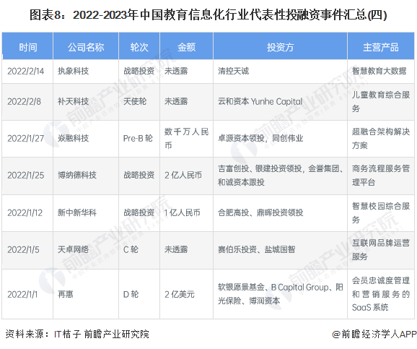
Task: Select the Pre-B 轮 round cell
Action: click(x=139, y=139)
